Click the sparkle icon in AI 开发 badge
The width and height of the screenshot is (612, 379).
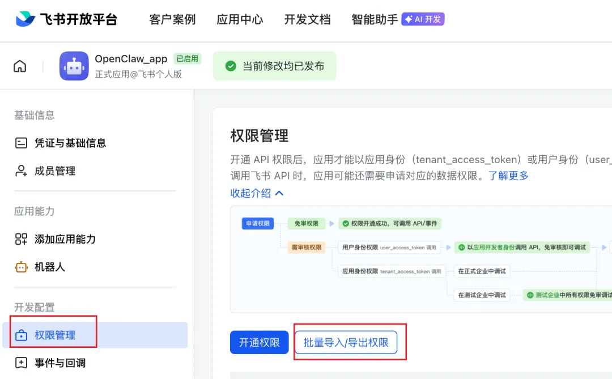coord(408,19)
